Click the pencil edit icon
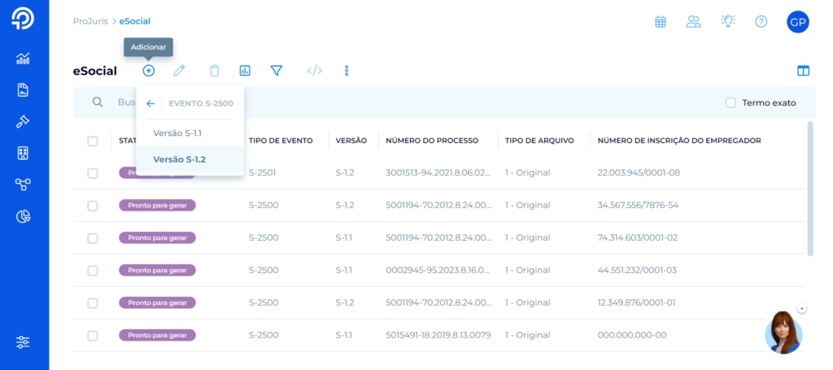 pyautogui.click(x=180, y=71)
